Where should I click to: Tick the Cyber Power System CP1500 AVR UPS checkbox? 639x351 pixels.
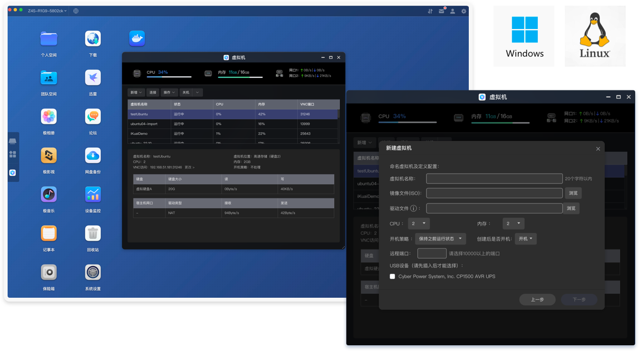pos(392,276)
